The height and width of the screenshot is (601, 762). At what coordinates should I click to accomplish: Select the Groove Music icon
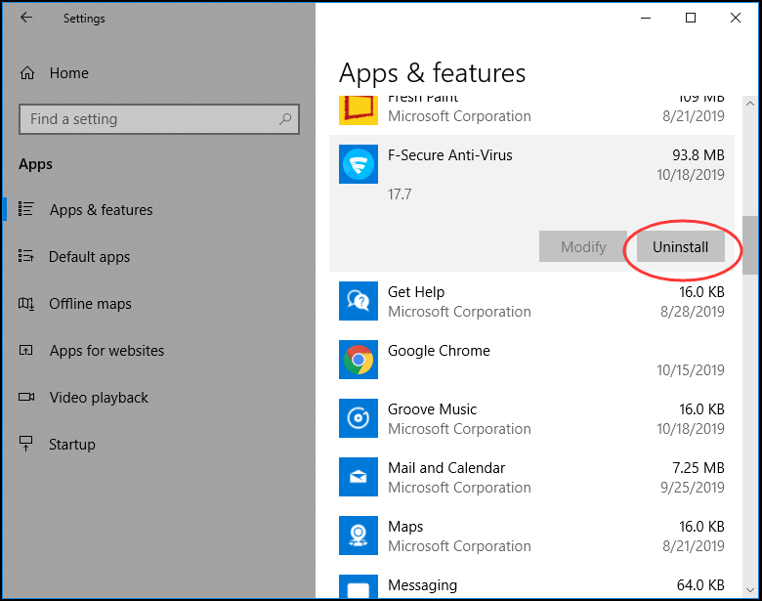pyautogui.click(x=359, y=418)
